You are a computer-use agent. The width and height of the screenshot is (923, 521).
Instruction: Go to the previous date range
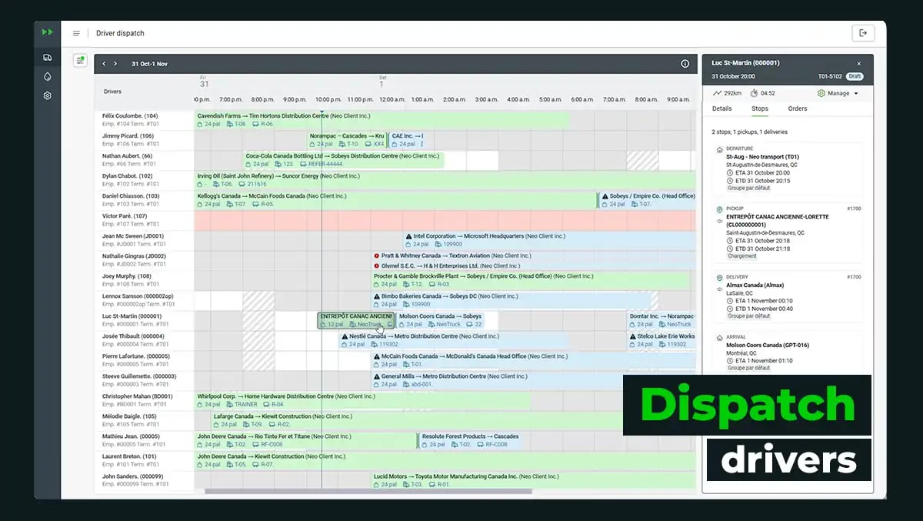click(104, 64)
